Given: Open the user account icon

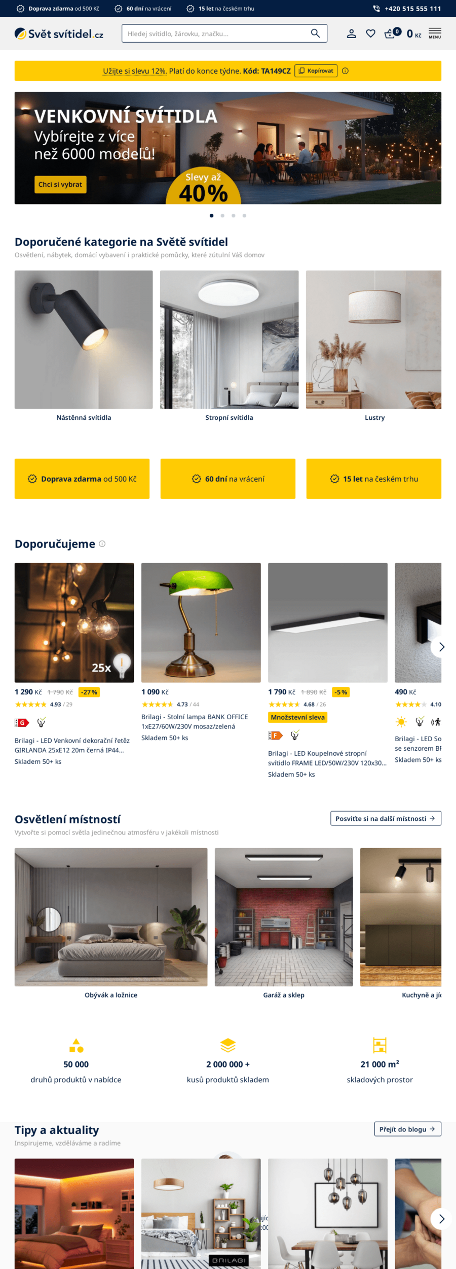Looking at the screenshot, I should (x=351, y=34).
